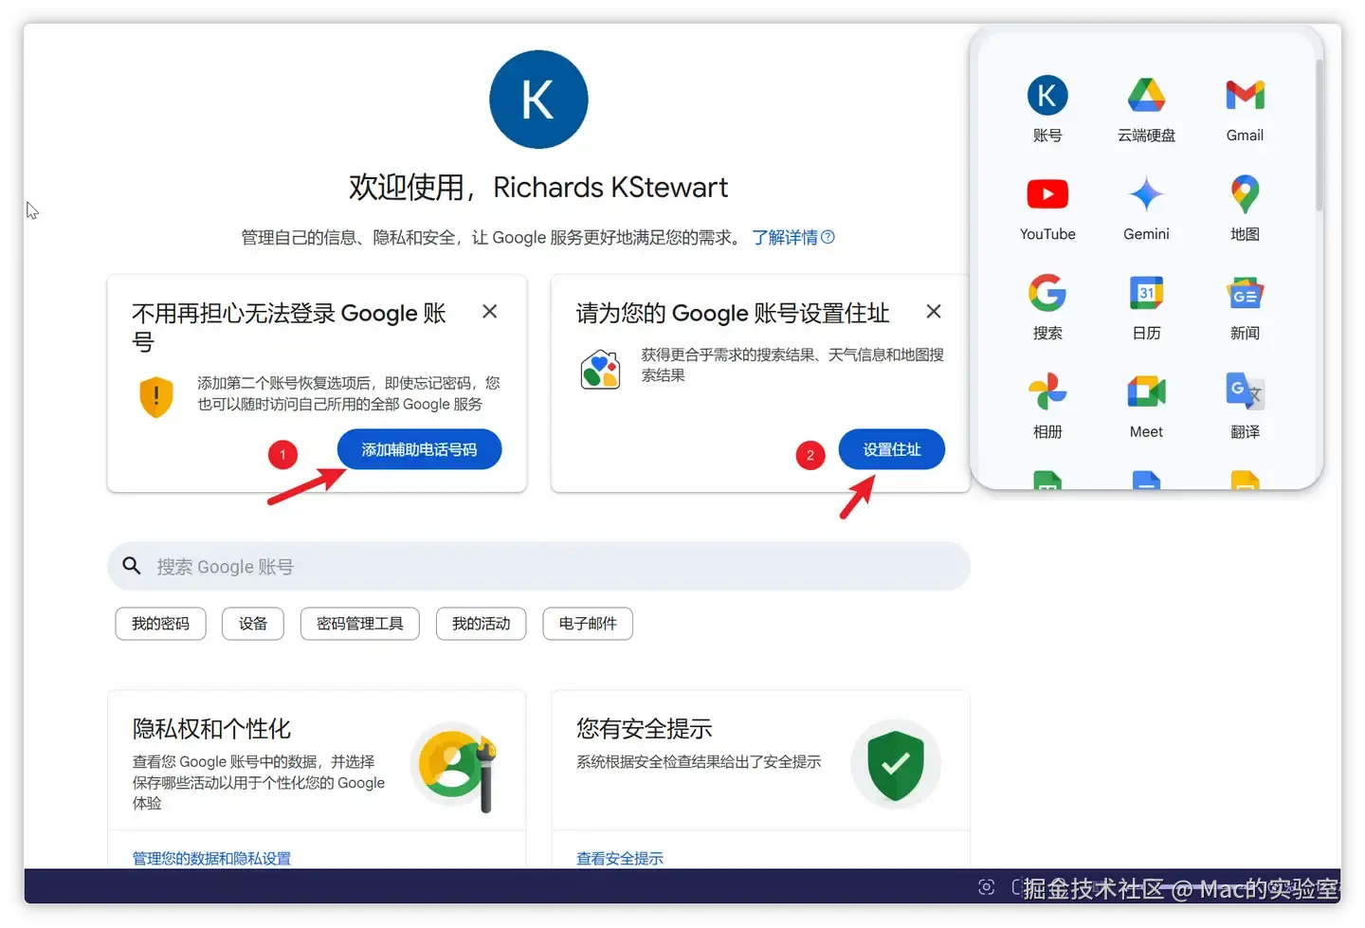Viewport: 1365px width, 928px height.
Task: Click 请为您的 Google 账号设置住址 heading
Action: (x=733, y=313)
